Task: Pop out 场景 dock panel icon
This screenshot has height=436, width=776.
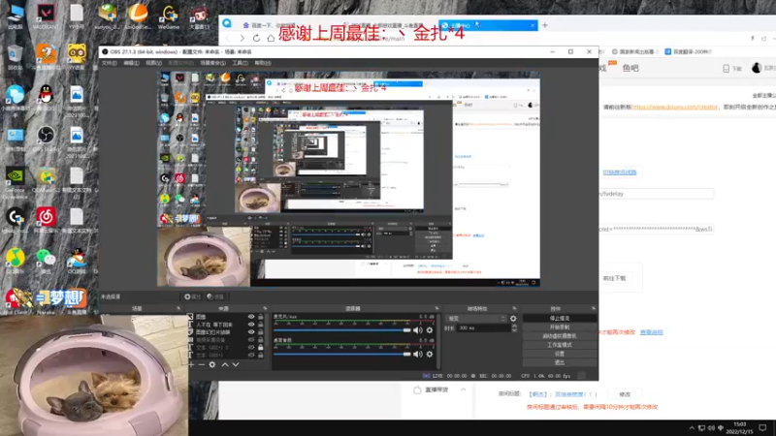Action: click(x=178, y=308)
